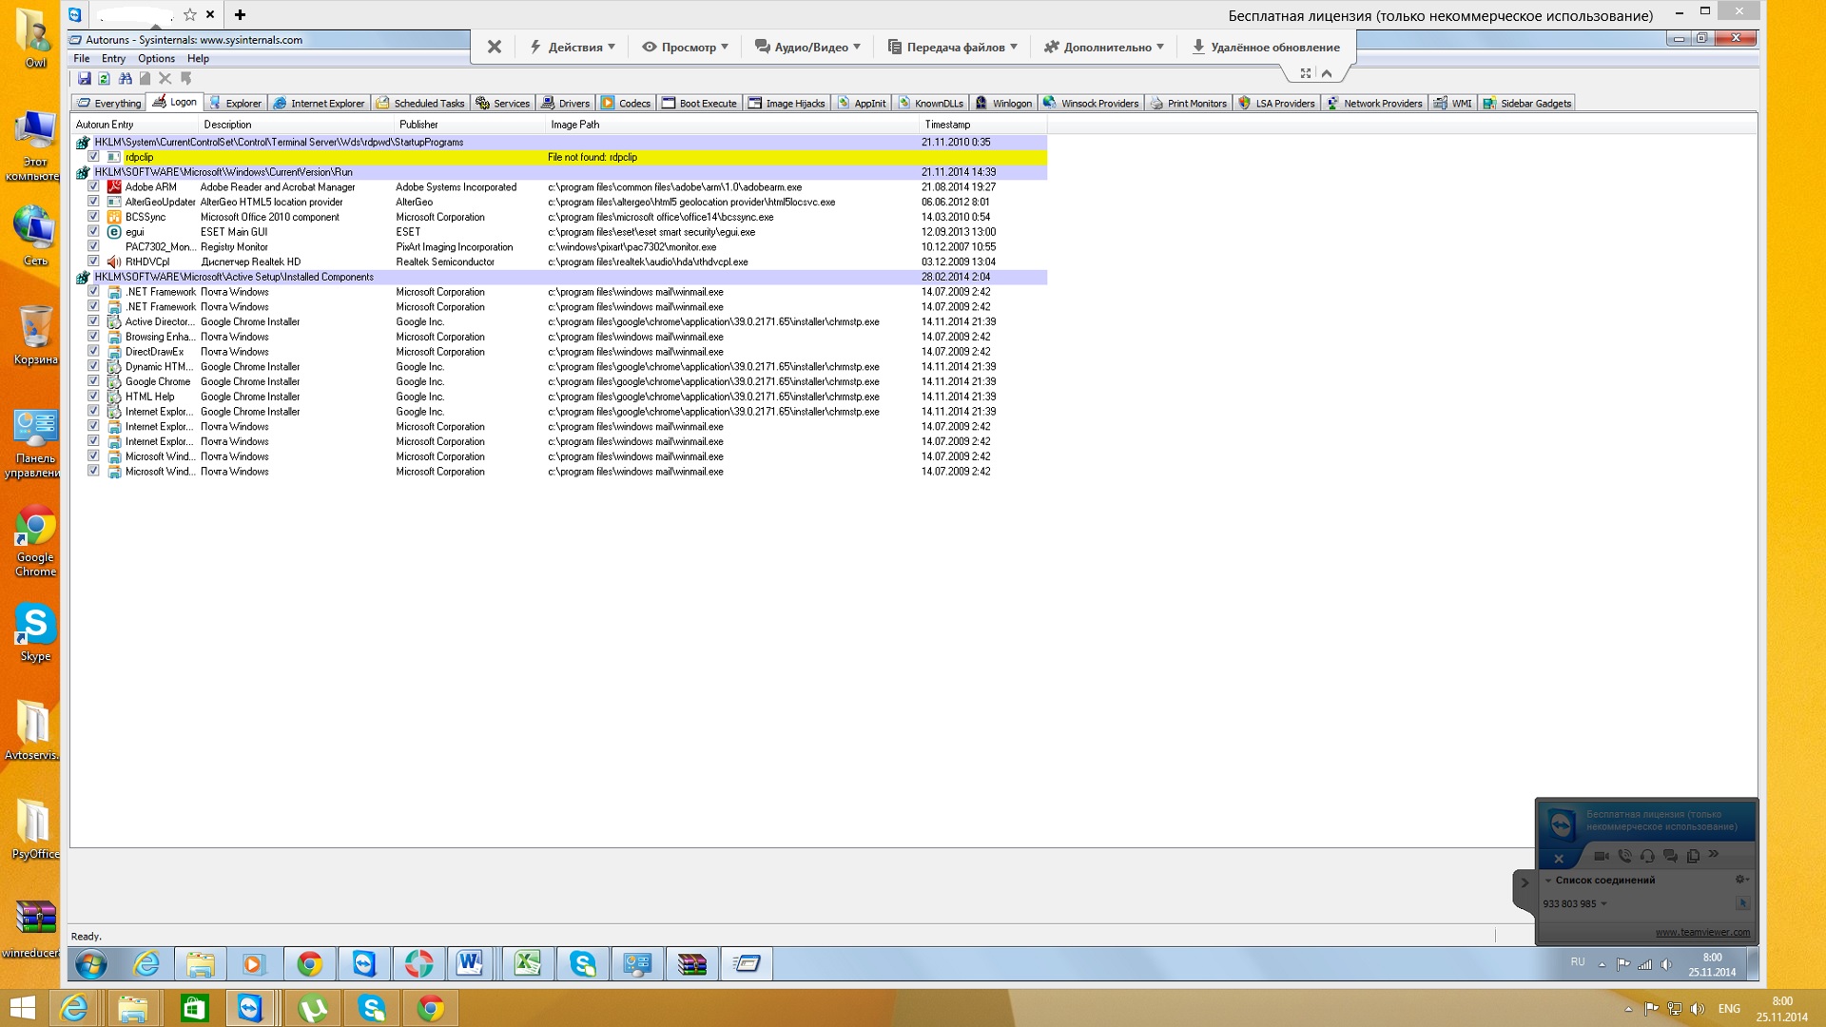
Task: Uncheck the HTML Help entry checkbox
Action: point(93,397)
